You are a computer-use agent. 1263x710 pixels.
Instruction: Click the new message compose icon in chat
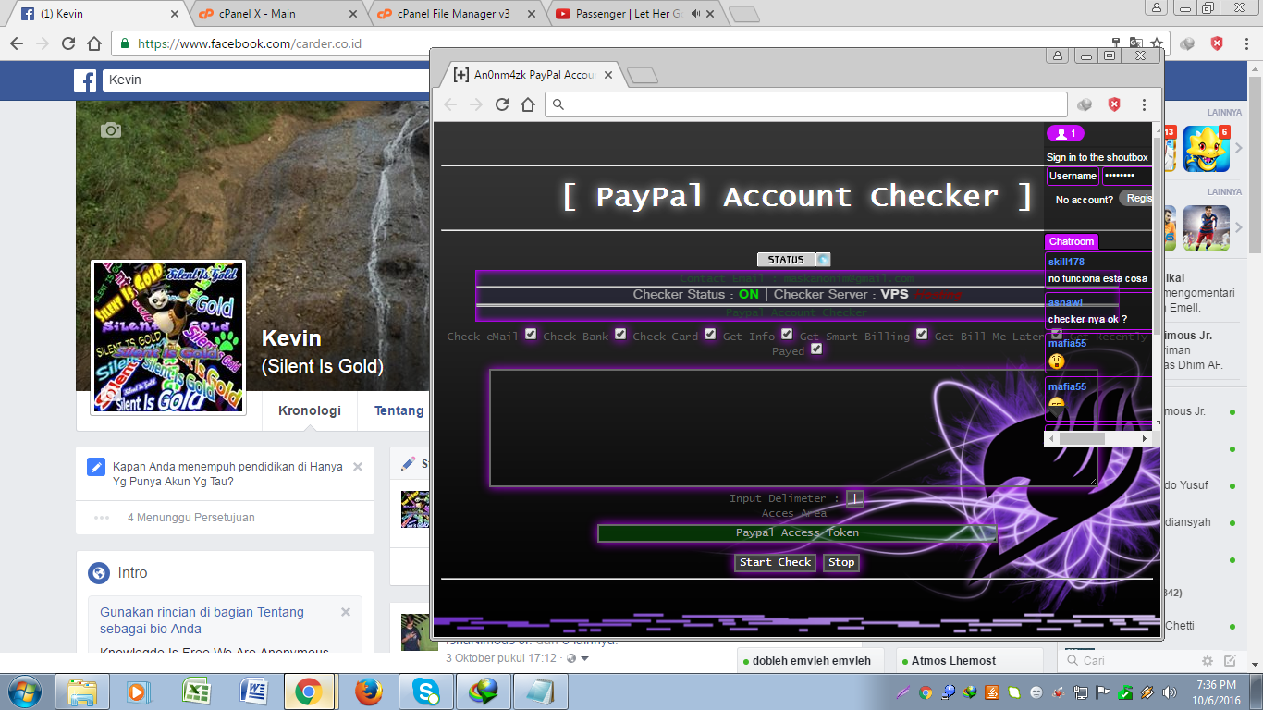pyautogui.click(x=1230, y=661)
